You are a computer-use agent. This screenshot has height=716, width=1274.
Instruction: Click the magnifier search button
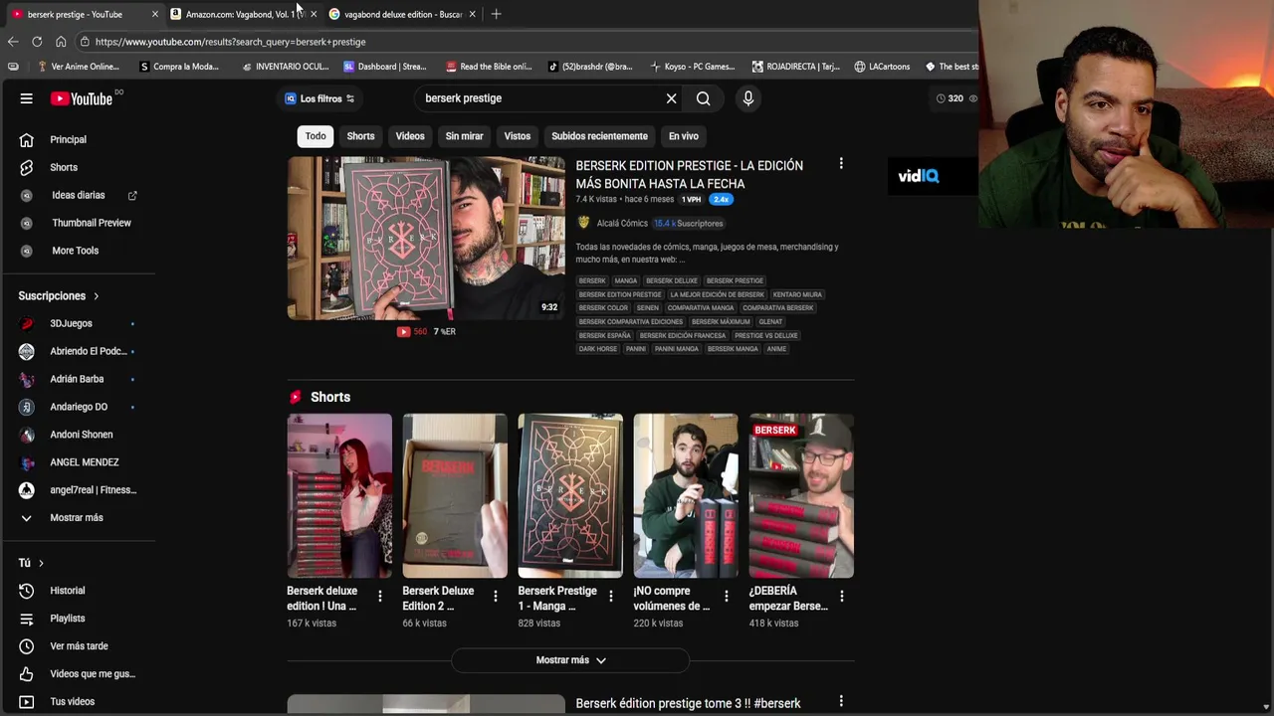703,98
